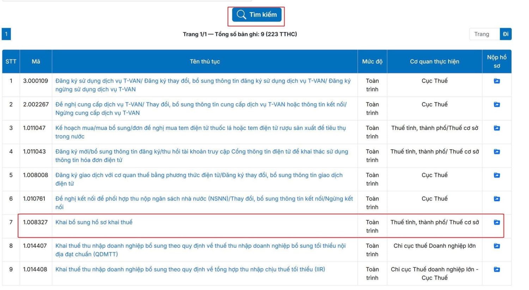Open submit-file icon for procedure 3.000109
This screenshot has height=290, width=529.
[x=497, y=81]
